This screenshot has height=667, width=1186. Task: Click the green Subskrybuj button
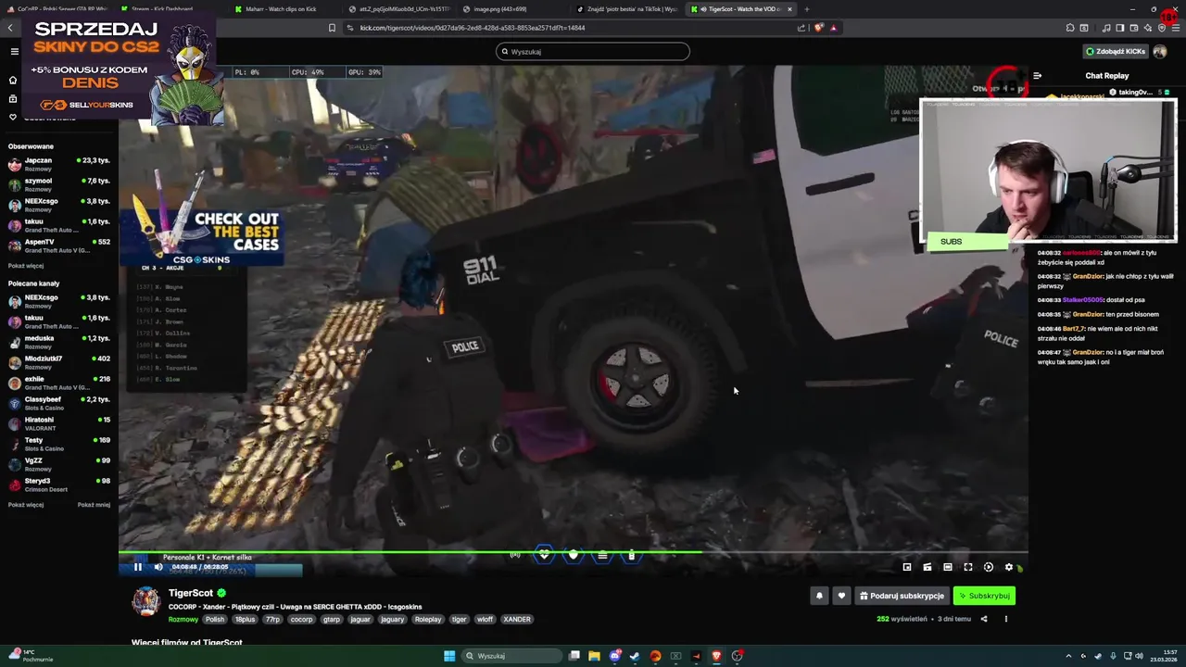click(x=984, y=596)
